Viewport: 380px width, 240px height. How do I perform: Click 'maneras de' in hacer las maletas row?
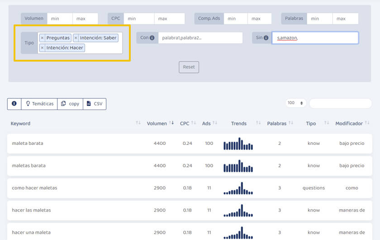(351, 211)
